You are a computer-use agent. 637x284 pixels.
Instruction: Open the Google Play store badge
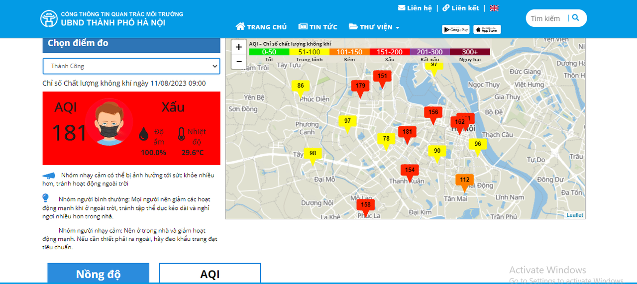(455, 30)
